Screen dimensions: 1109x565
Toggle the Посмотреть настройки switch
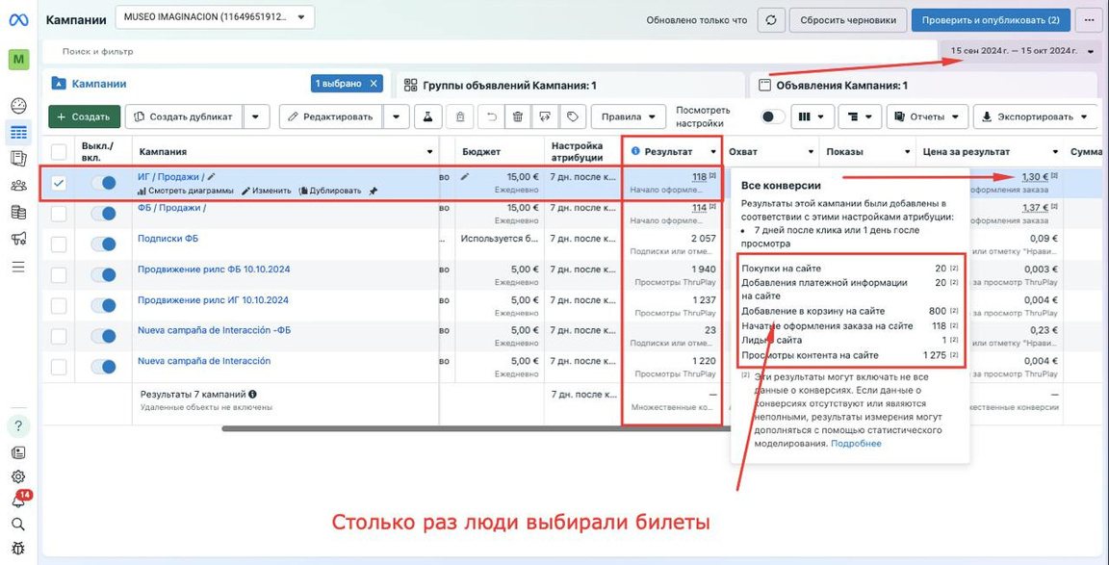pyautogui.click(x=772, y=116)
